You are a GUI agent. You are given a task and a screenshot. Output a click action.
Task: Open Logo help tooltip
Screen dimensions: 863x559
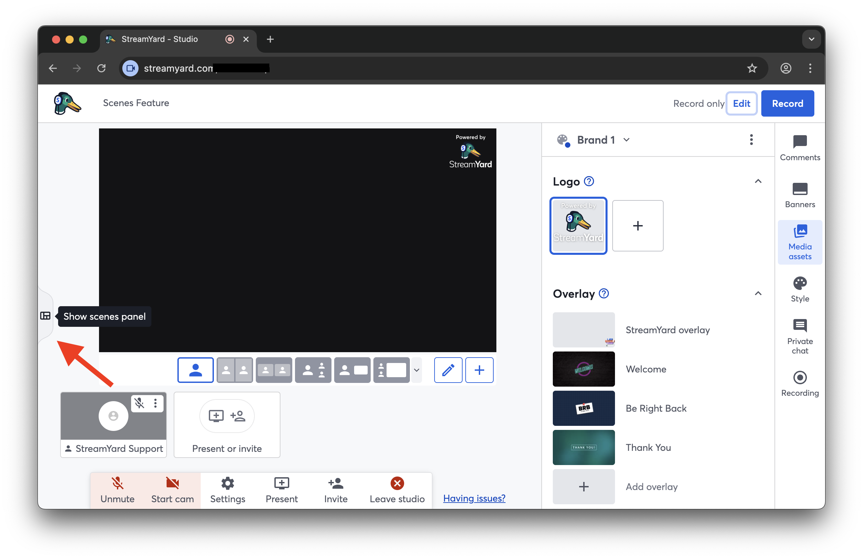(589, 181)
